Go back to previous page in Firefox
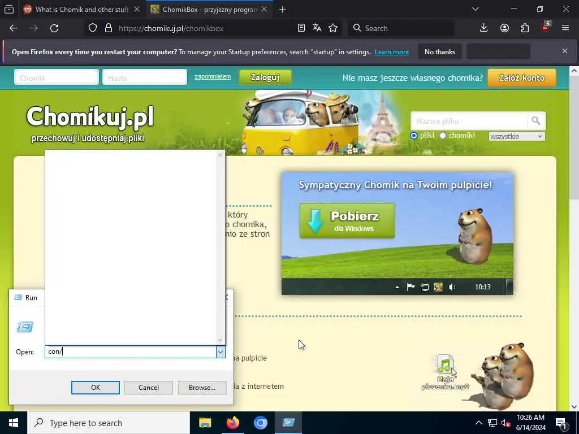The image size is (579, 434). pos(14,28)
